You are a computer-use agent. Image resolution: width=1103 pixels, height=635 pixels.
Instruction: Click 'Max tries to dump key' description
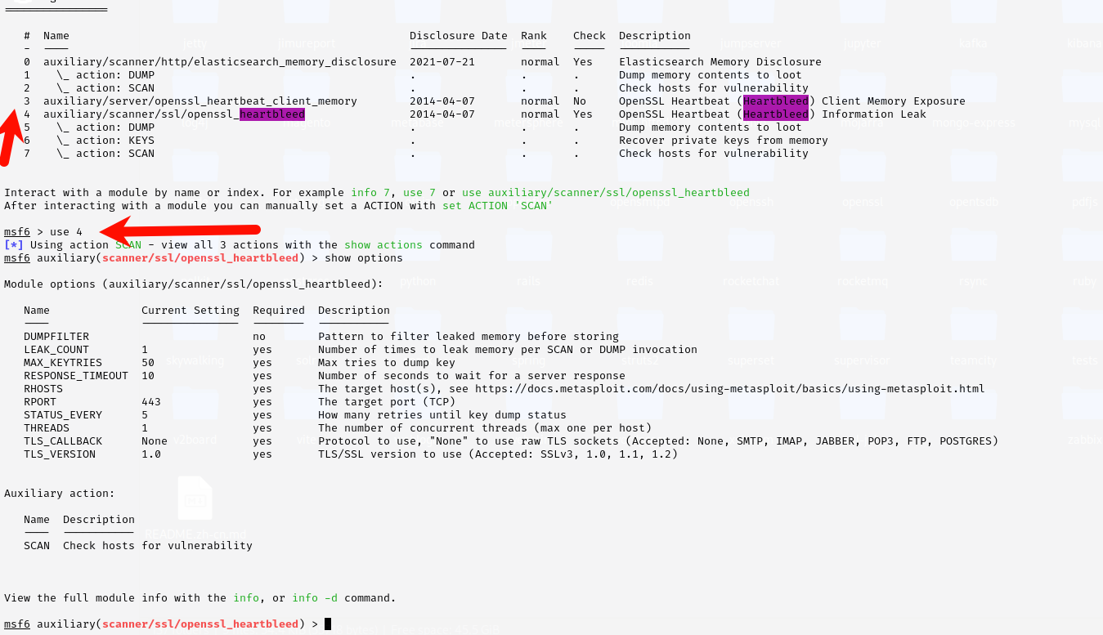(x=387, y=363)
